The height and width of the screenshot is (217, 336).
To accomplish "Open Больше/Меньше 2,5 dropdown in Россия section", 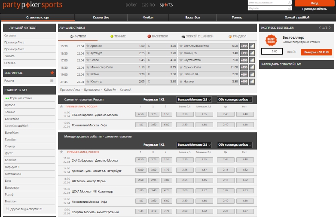I will (x=194, y=100).
